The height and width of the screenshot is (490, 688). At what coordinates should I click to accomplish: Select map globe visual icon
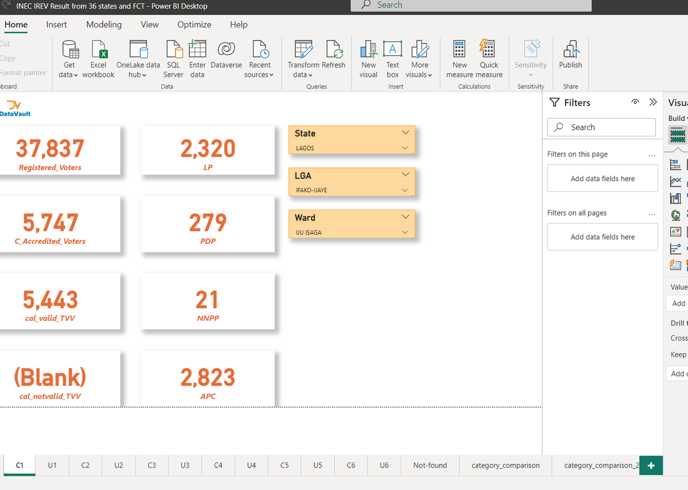point(676,215)
